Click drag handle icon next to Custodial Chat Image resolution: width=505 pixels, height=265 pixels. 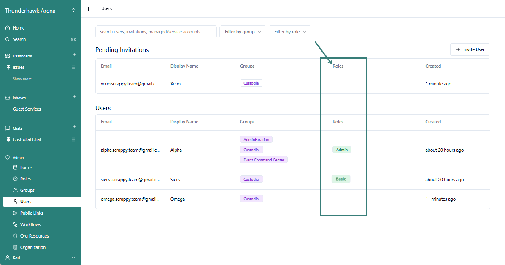(73, 139)
